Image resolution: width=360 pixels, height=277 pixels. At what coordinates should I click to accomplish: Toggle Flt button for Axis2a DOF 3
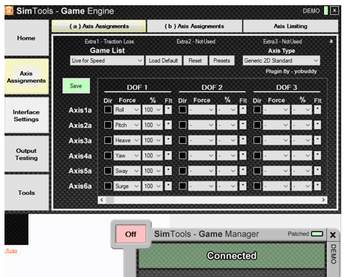click(x=317, y=125)
